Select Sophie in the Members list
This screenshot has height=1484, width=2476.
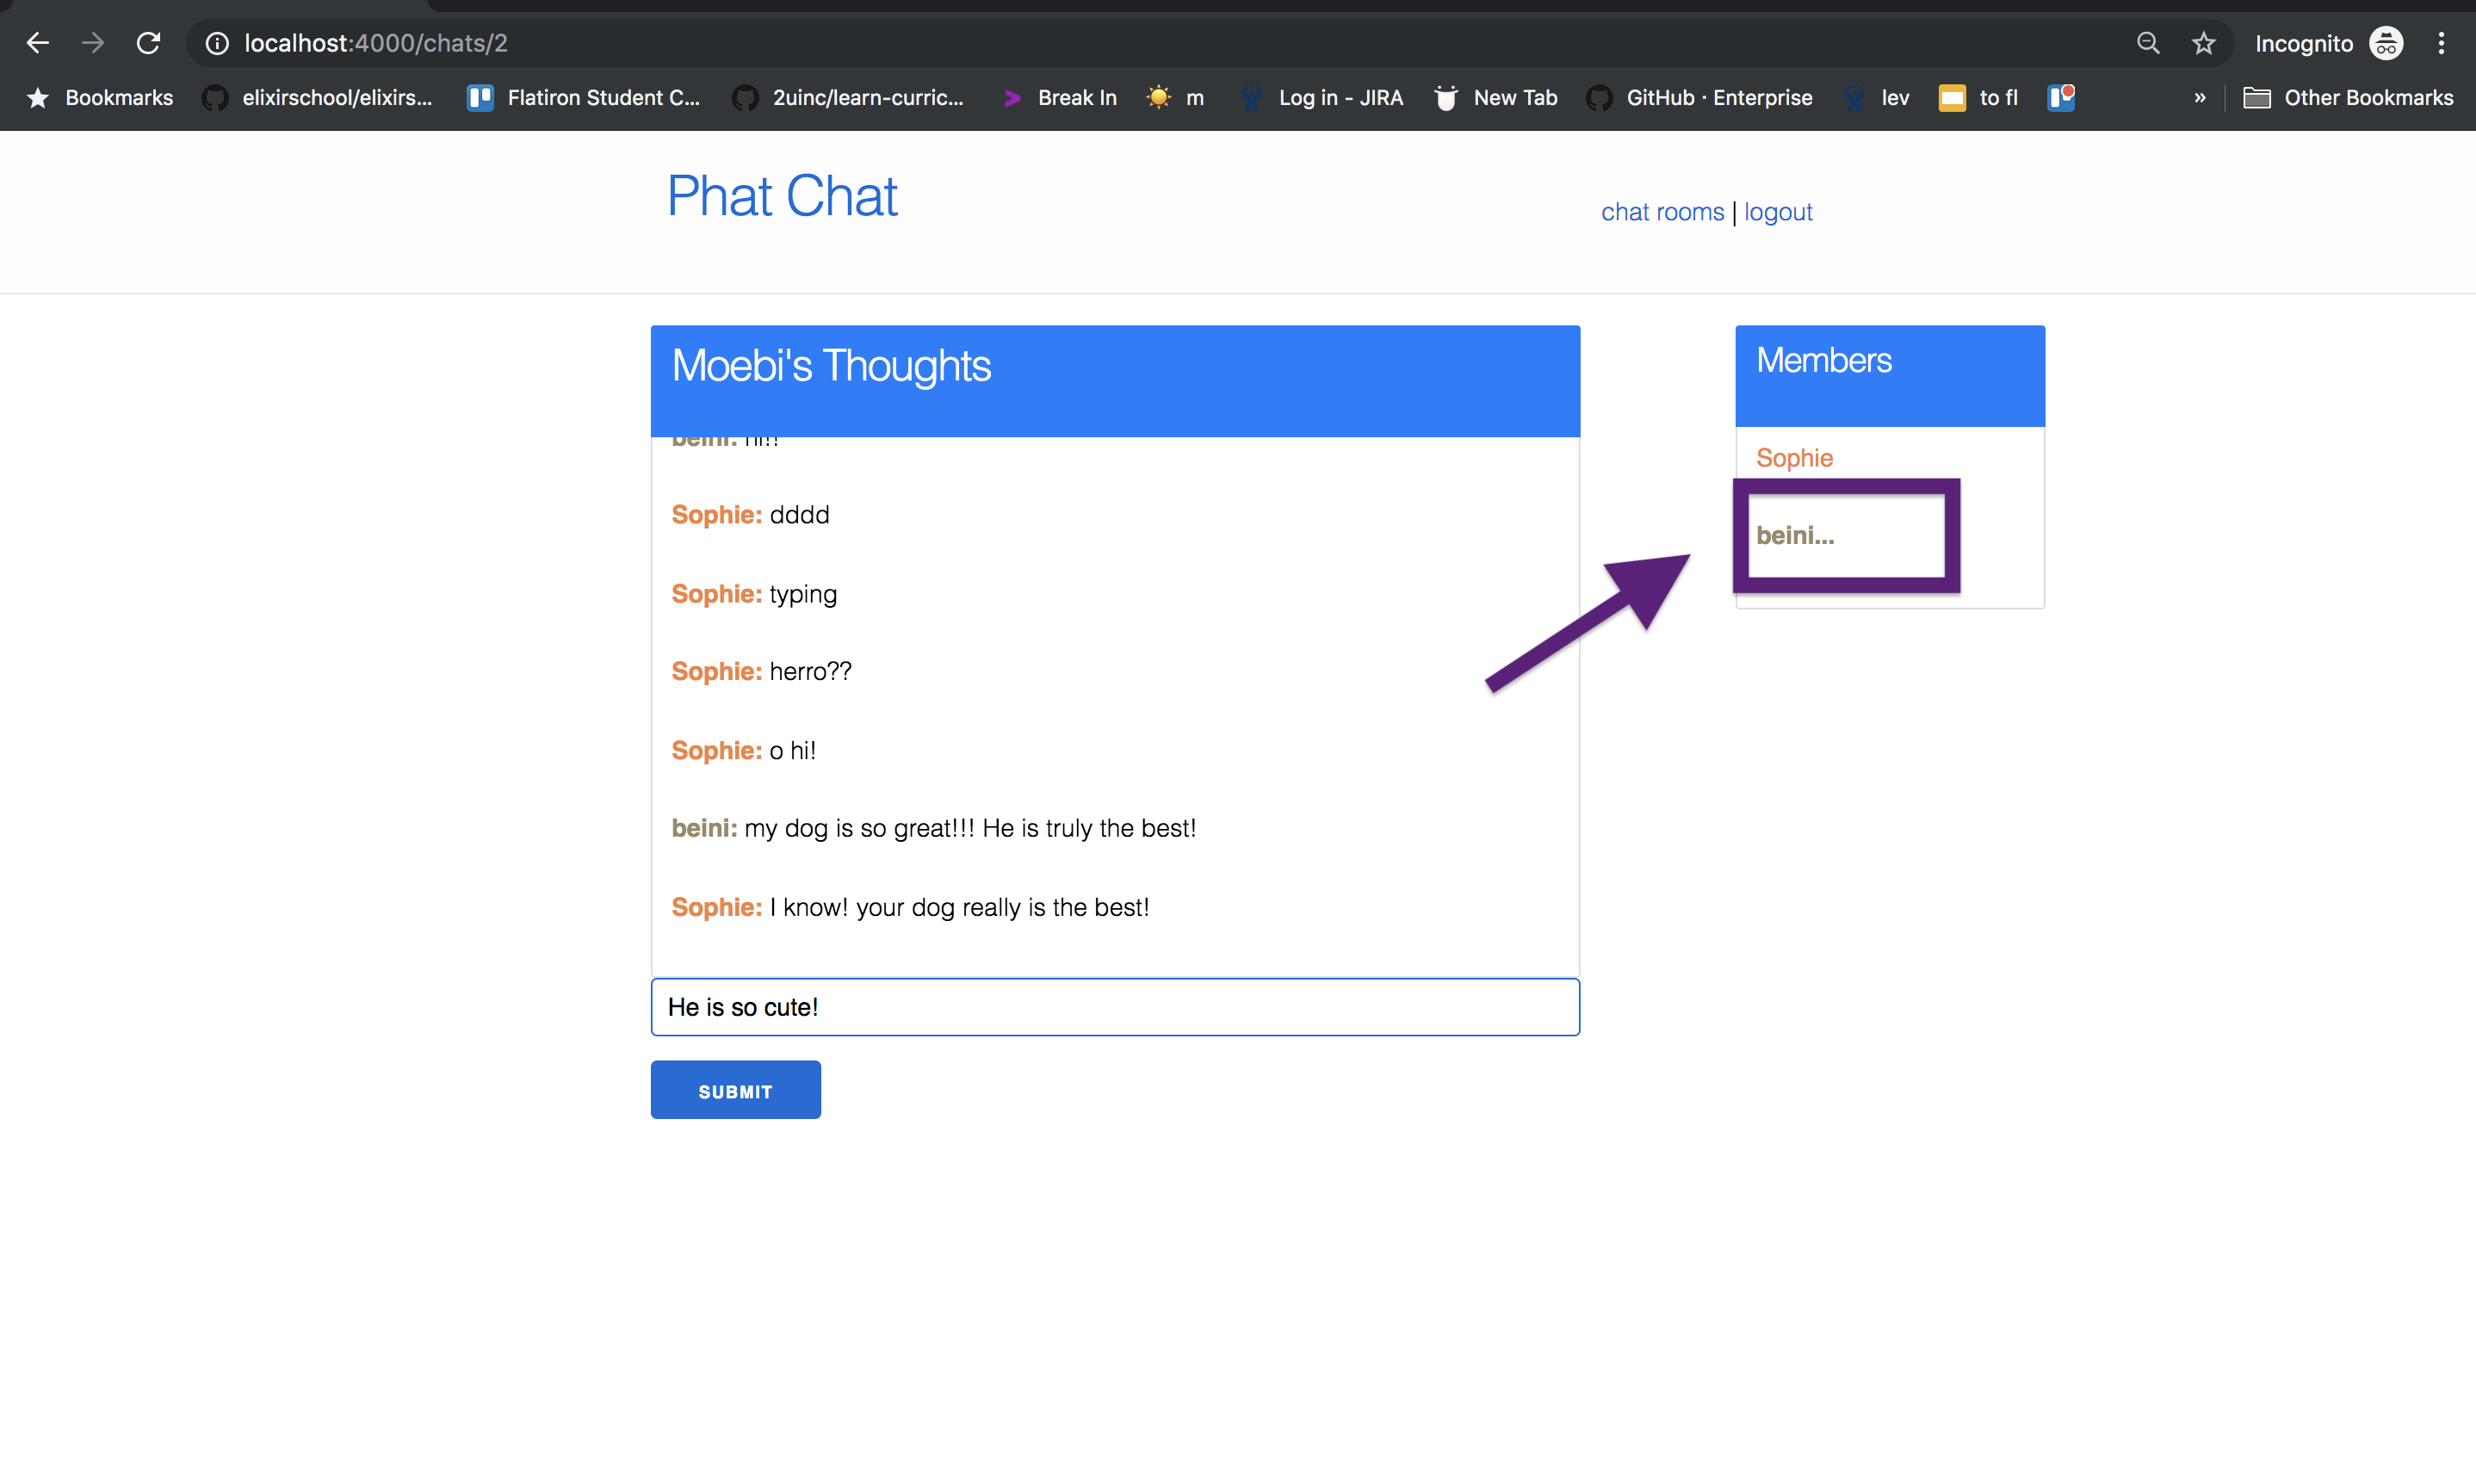pyautogui.click(x=1794, y=458)
